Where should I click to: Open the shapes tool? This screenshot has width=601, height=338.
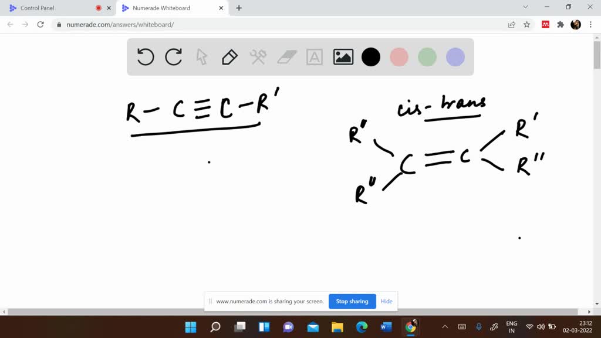click(x=258, y=57)
